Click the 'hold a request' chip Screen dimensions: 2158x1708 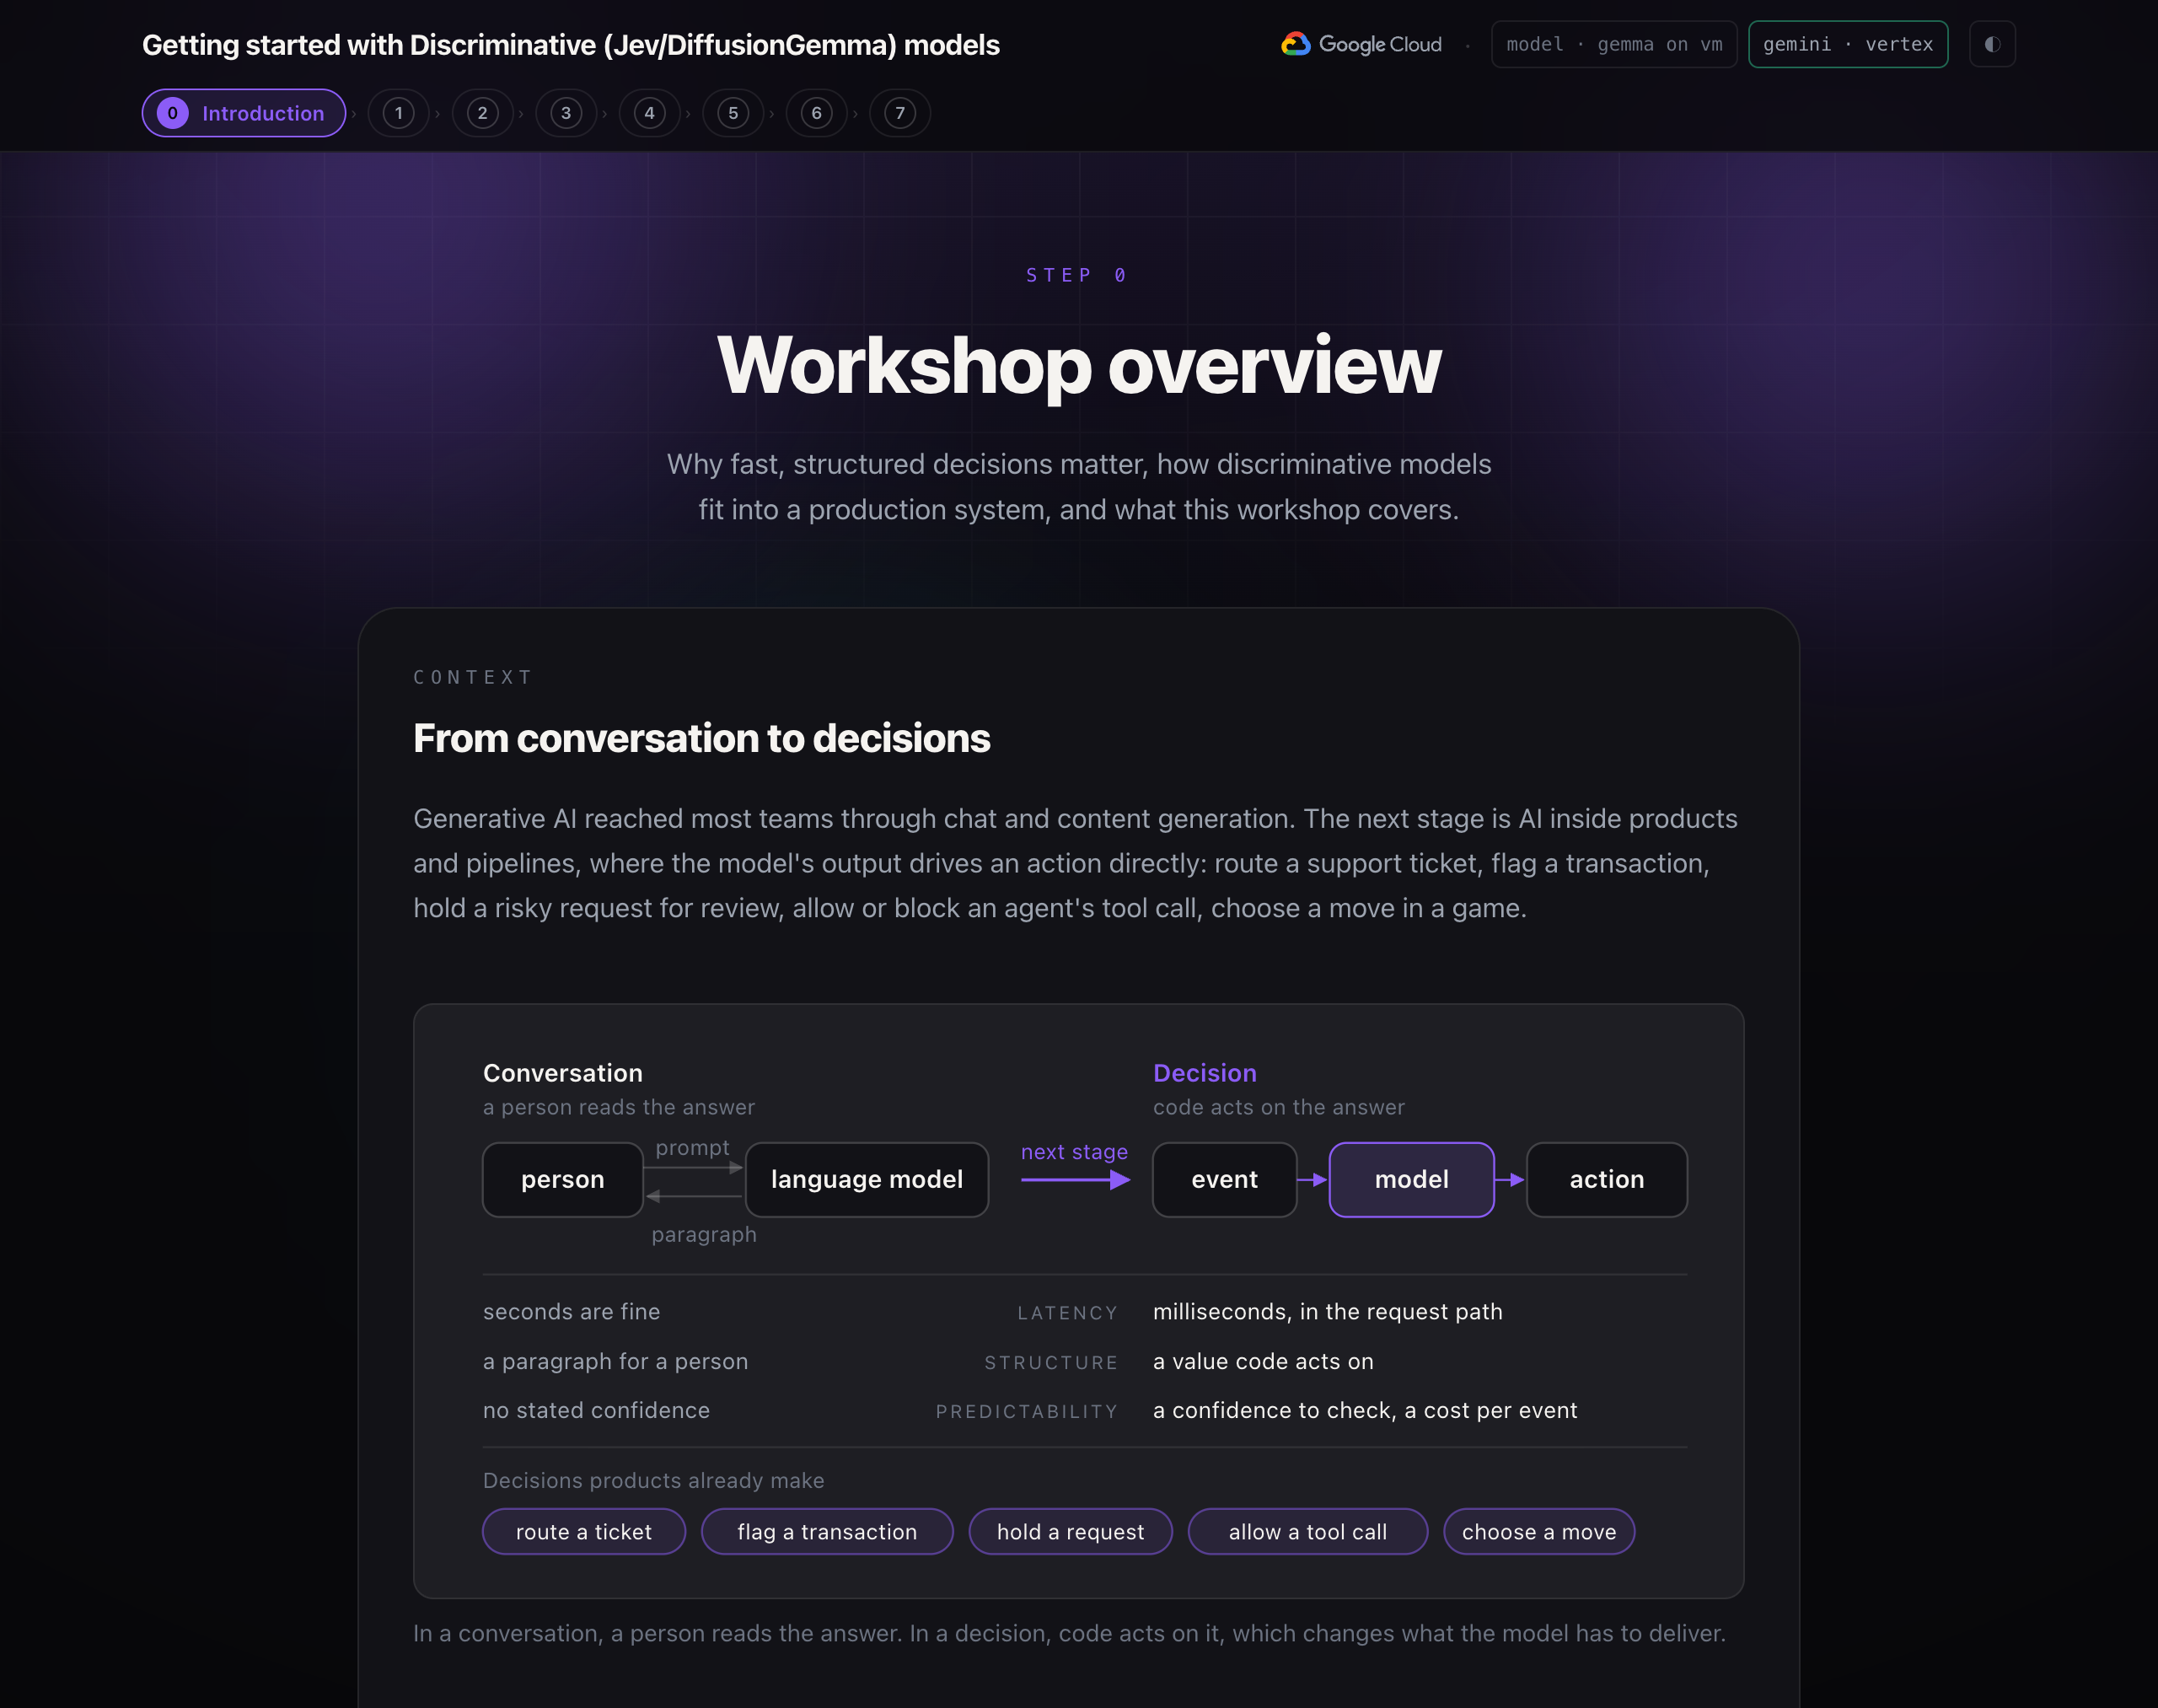pyautogui.click(x=1070, y=1532)
